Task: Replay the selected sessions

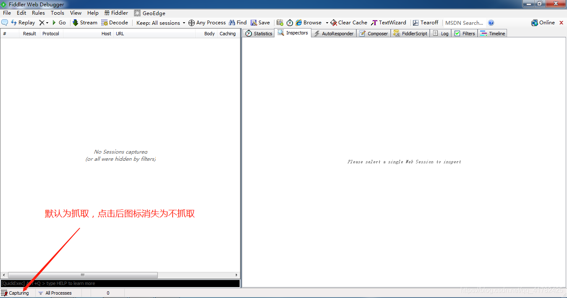Action: [23, 23]
